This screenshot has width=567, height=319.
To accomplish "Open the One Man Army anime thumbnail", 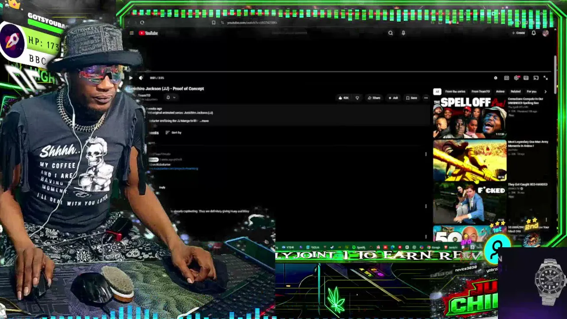I will 470,160.
